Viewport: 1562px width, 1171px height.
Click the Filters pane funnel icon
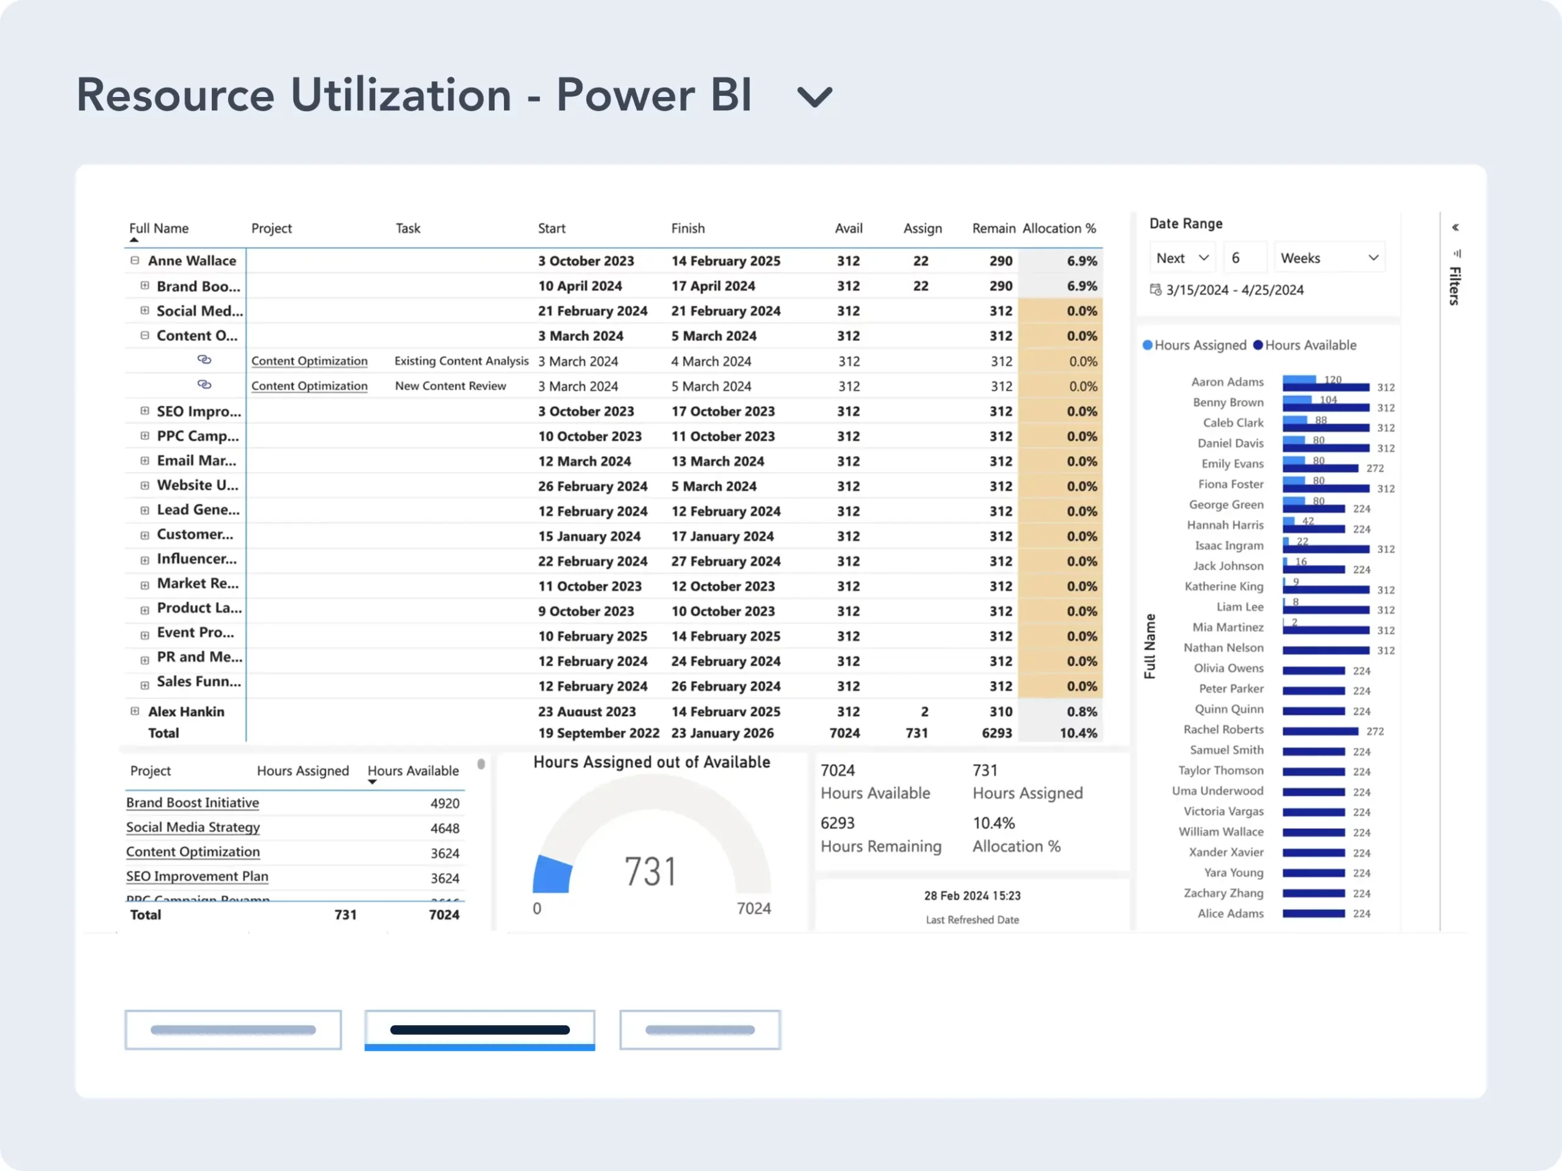click(x=1457, y=253)
